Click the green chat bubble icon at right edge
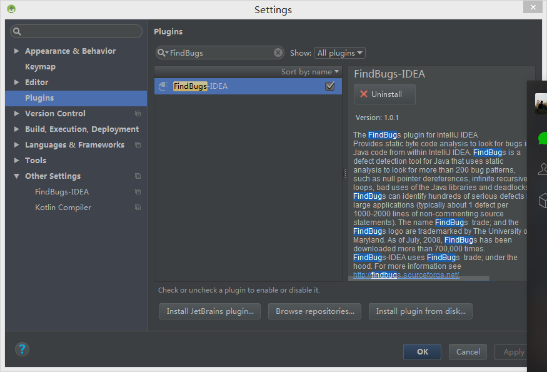This screenshot has height=372, width=547. click(x=543, y=138)
